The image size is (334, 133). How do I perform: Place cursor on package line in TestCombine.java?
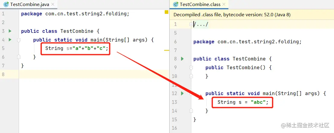[x=75, y=14]
